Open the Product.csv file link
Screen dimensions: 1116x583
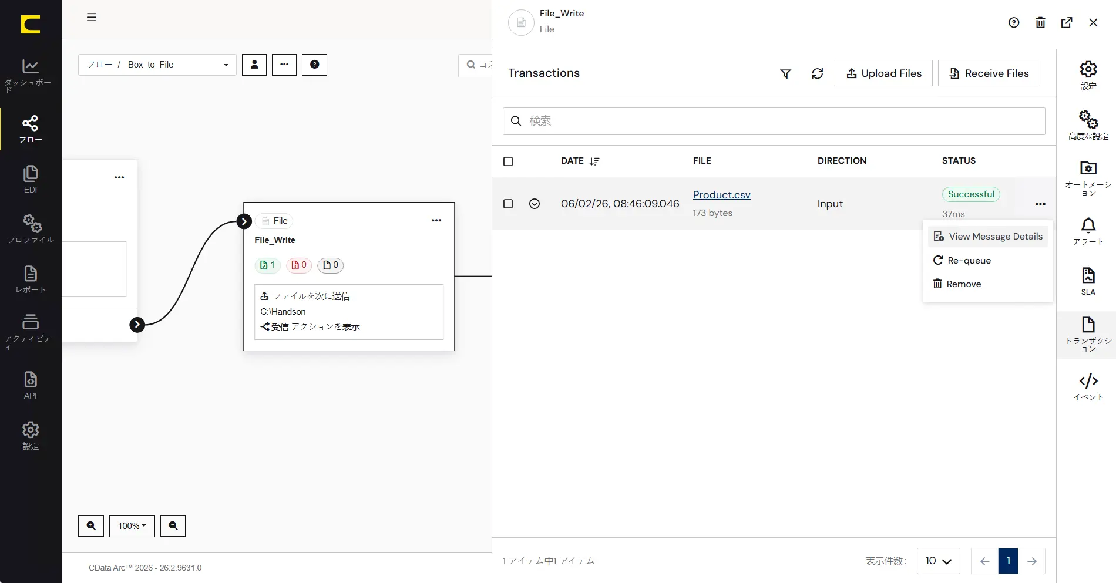(x=722, y=195)
